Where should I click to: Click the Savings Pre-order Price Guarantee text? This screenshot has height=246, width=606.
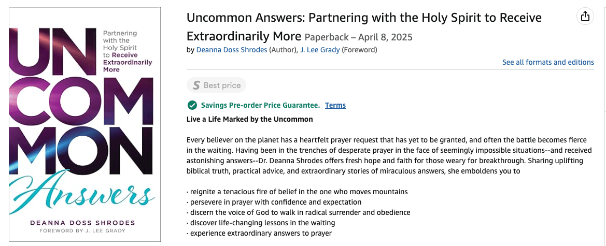pos(260,105)
